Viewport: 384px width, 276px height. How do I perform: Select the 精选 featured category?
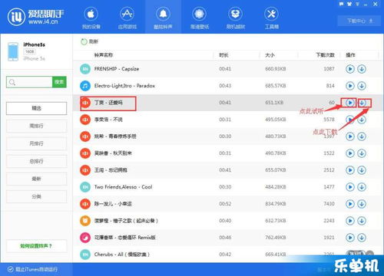pyautogui.click(x=36, y=108)
